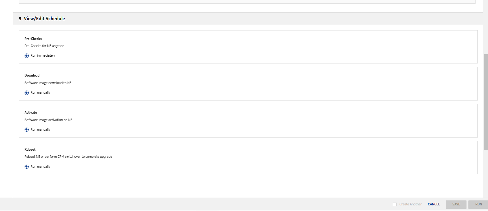This screenshot has width=488, height=211.
Task: Click the vertical scrollbar thumb
Action: pyautogui.click(x=486, y=101)
